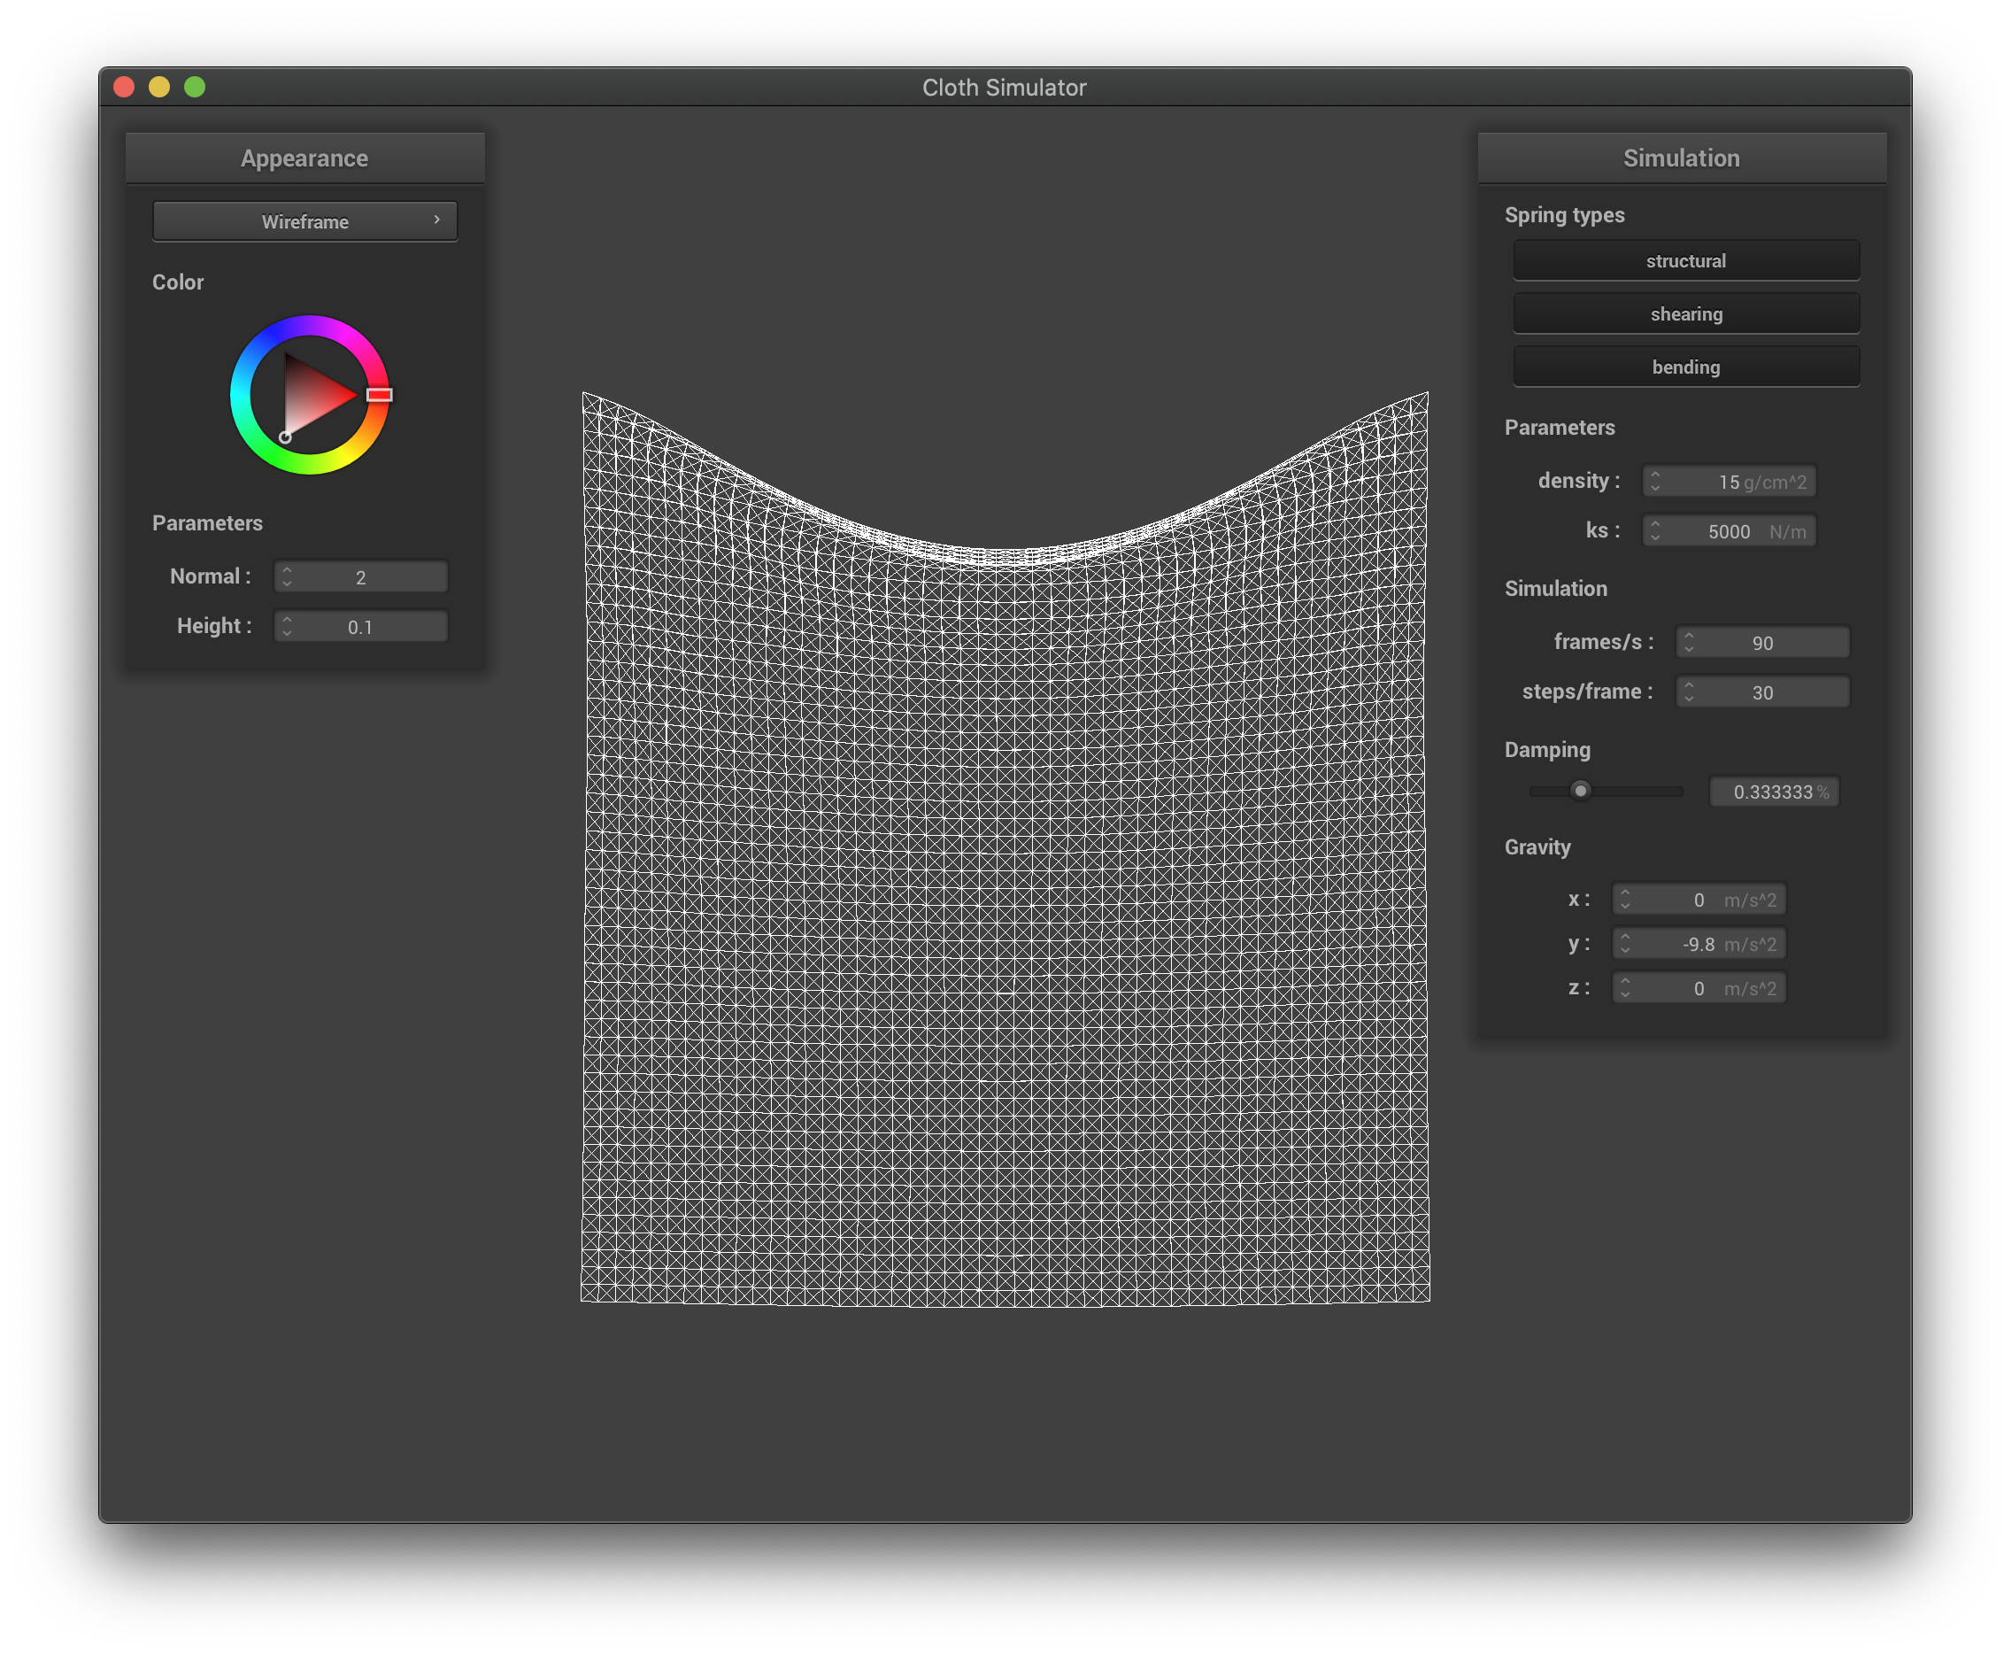Image resolution: width=2011 pixels, height=1654 pixels.
Task: Toggle the bending spring type button
Action: (x=1685, y=367)
